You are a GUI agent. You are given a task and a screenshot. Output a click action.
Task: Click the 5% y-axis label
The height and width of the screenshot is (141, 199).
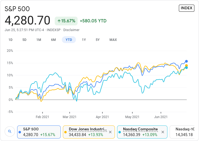tap(11, 88)
